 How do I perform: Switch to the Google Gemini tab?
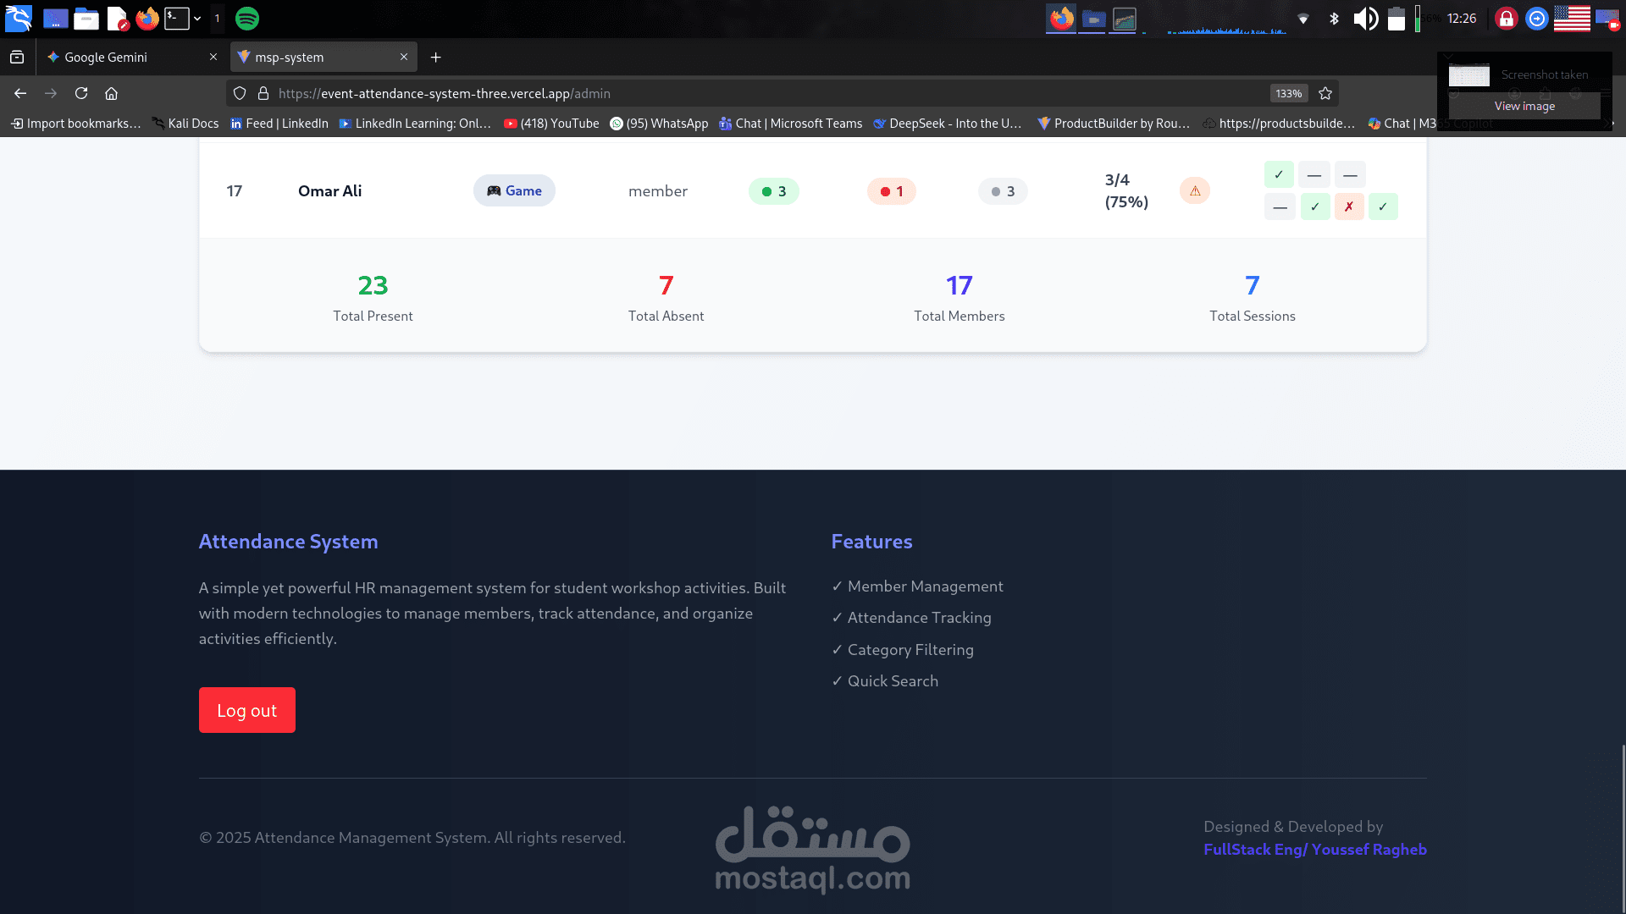(x=127, y=58)
